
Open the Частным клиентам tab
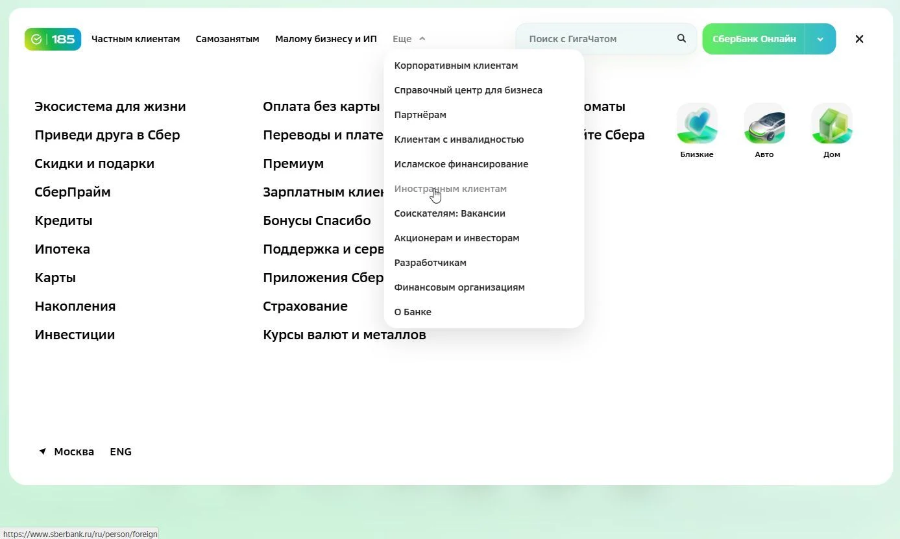(136, 39)
